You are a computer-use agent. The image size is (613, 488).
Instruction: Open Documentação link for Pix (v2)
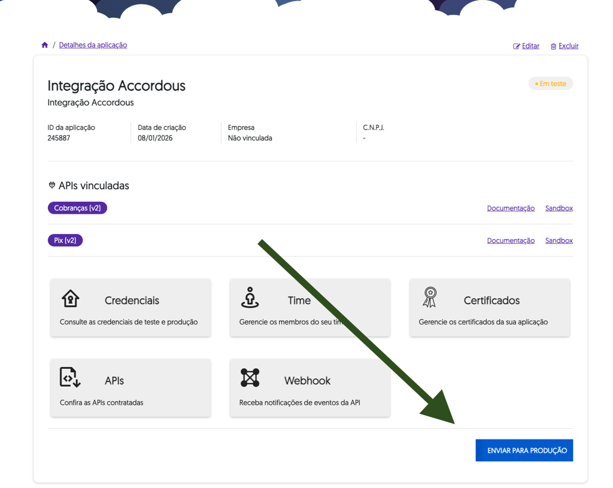pos(511,241)
